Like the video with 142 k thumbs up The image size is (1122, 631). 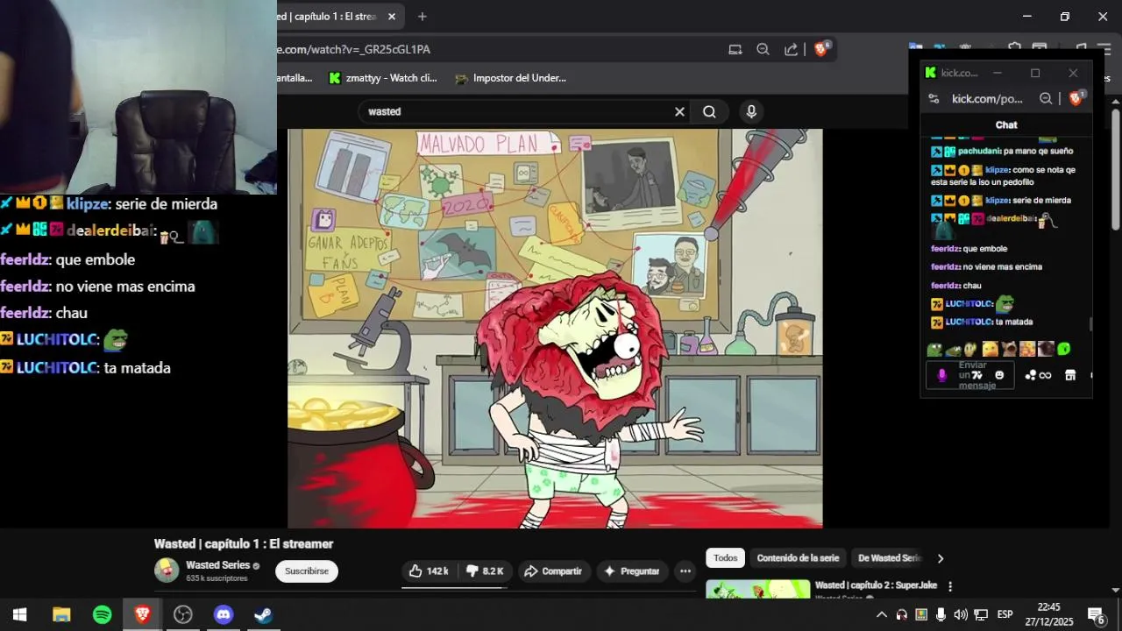pyautogui.click(x=430, y=571)
